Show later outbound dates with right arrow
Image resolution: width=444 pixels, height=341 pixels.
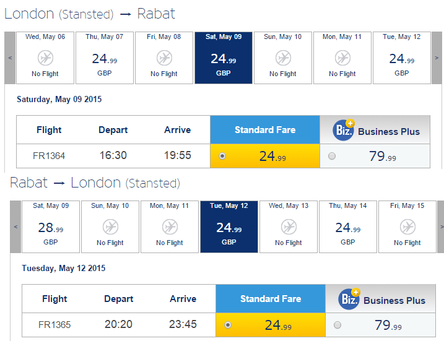(437, 58)
